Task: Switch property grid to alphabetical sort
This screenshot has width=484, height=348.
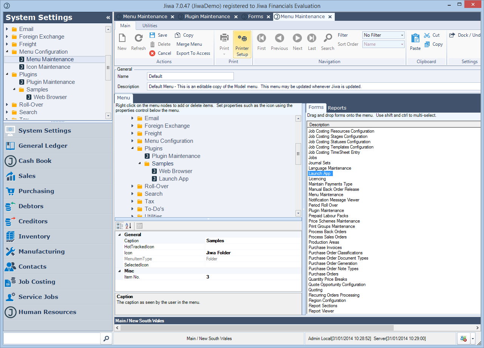Action: pyautogui.click(x=128, y=226)
